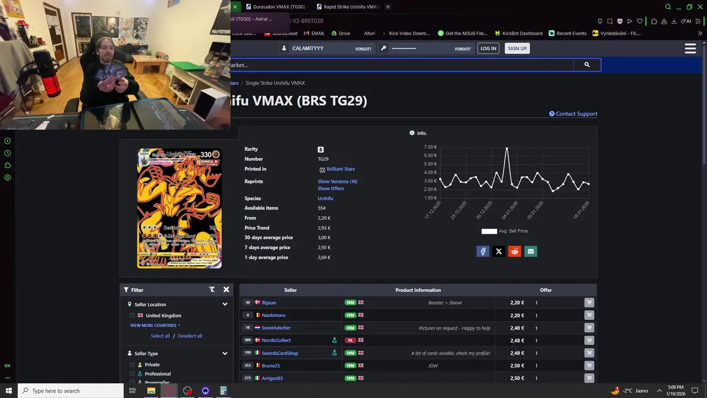Open the Brilliant Stars expansion link
Screen dimensions: 707x398
pos(340,169)
